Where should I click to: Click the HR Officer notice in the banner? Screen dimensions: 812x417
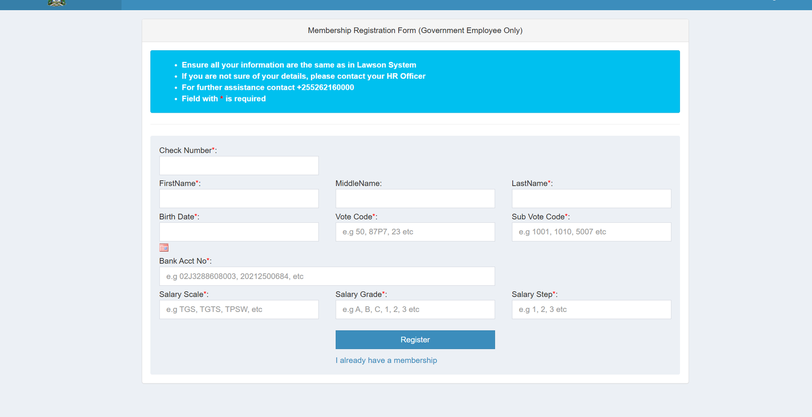pyautogui.click(x=303, y=76)
